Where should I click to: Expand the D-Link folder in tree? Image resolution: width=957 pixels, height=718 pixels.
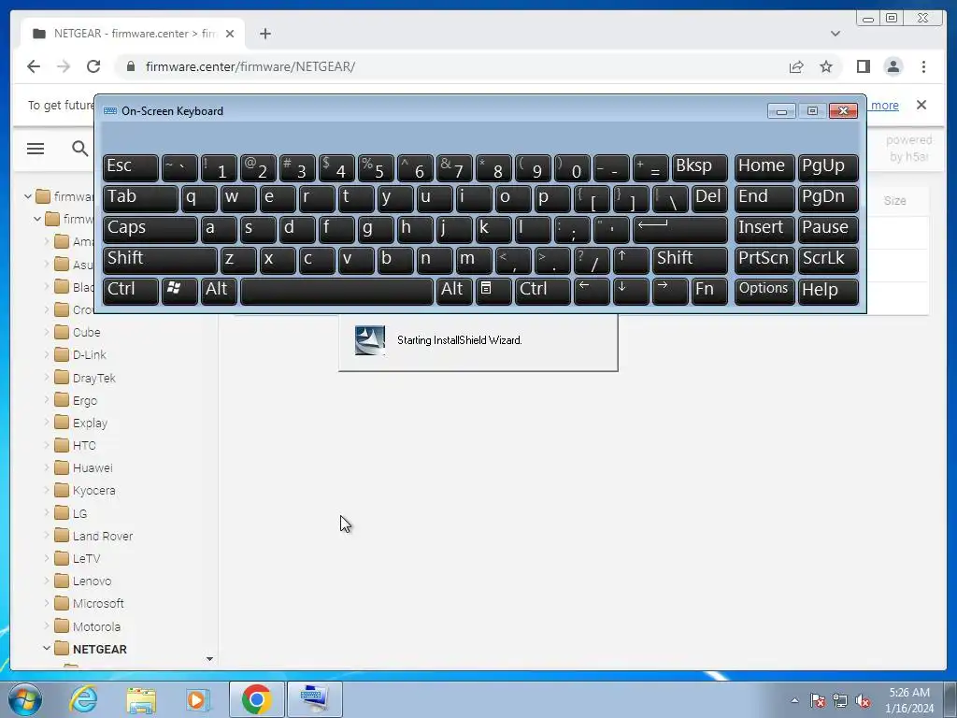coord(47,354)
